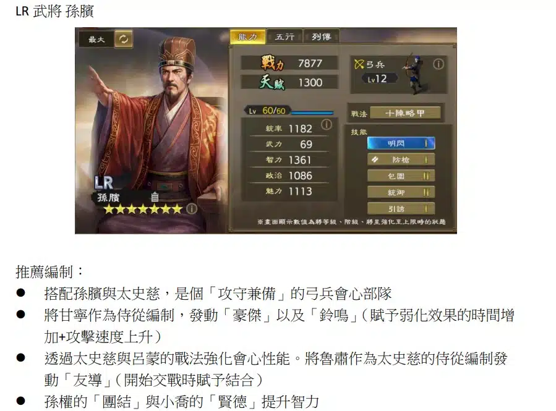Open the 引誘 skill

pyautogui.click(x=401, y=209)
